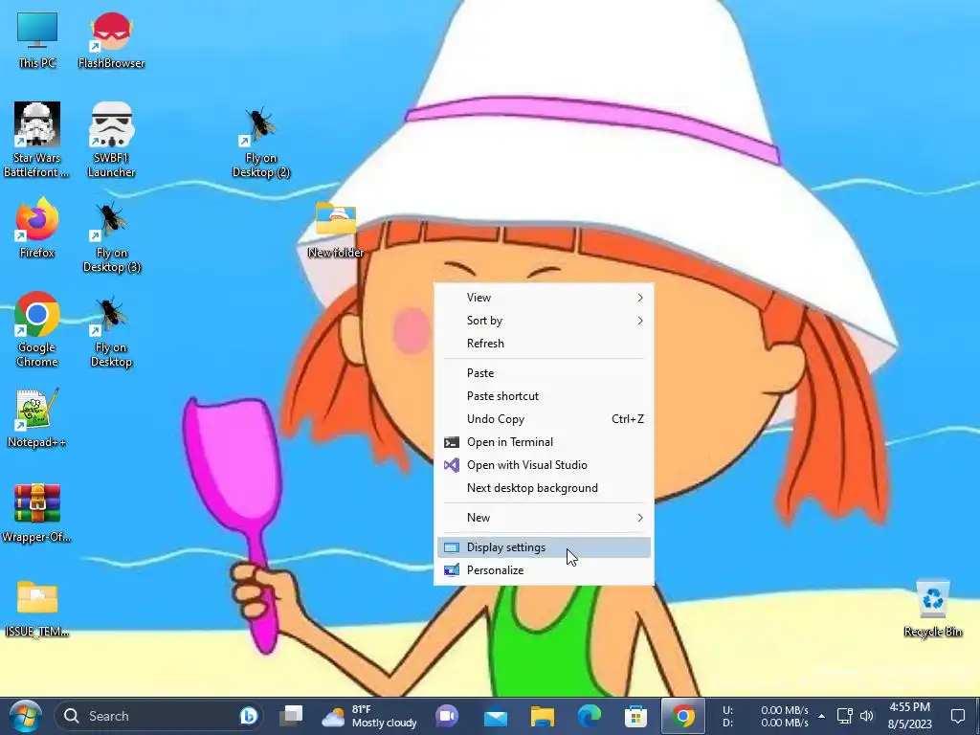Viewport: 980px width, 735px height.
Task: Click the network speed meter U:/D: readout
Action: (766, 716)
